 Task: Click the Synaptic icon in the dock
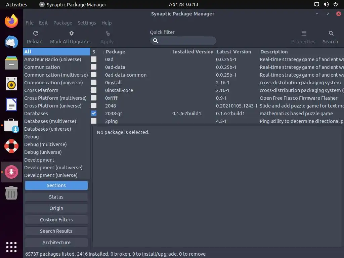tap(11, 172)
